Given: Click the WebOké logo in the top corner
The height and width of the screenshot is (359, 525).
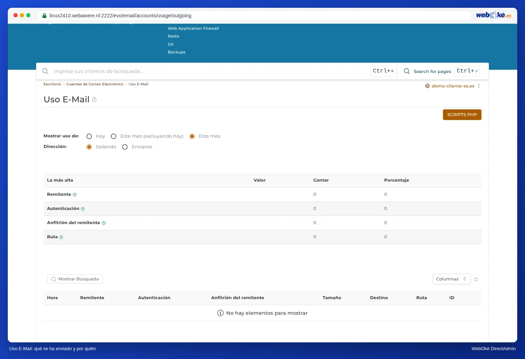Looking at the screenshot, I should tap(494, 15).
